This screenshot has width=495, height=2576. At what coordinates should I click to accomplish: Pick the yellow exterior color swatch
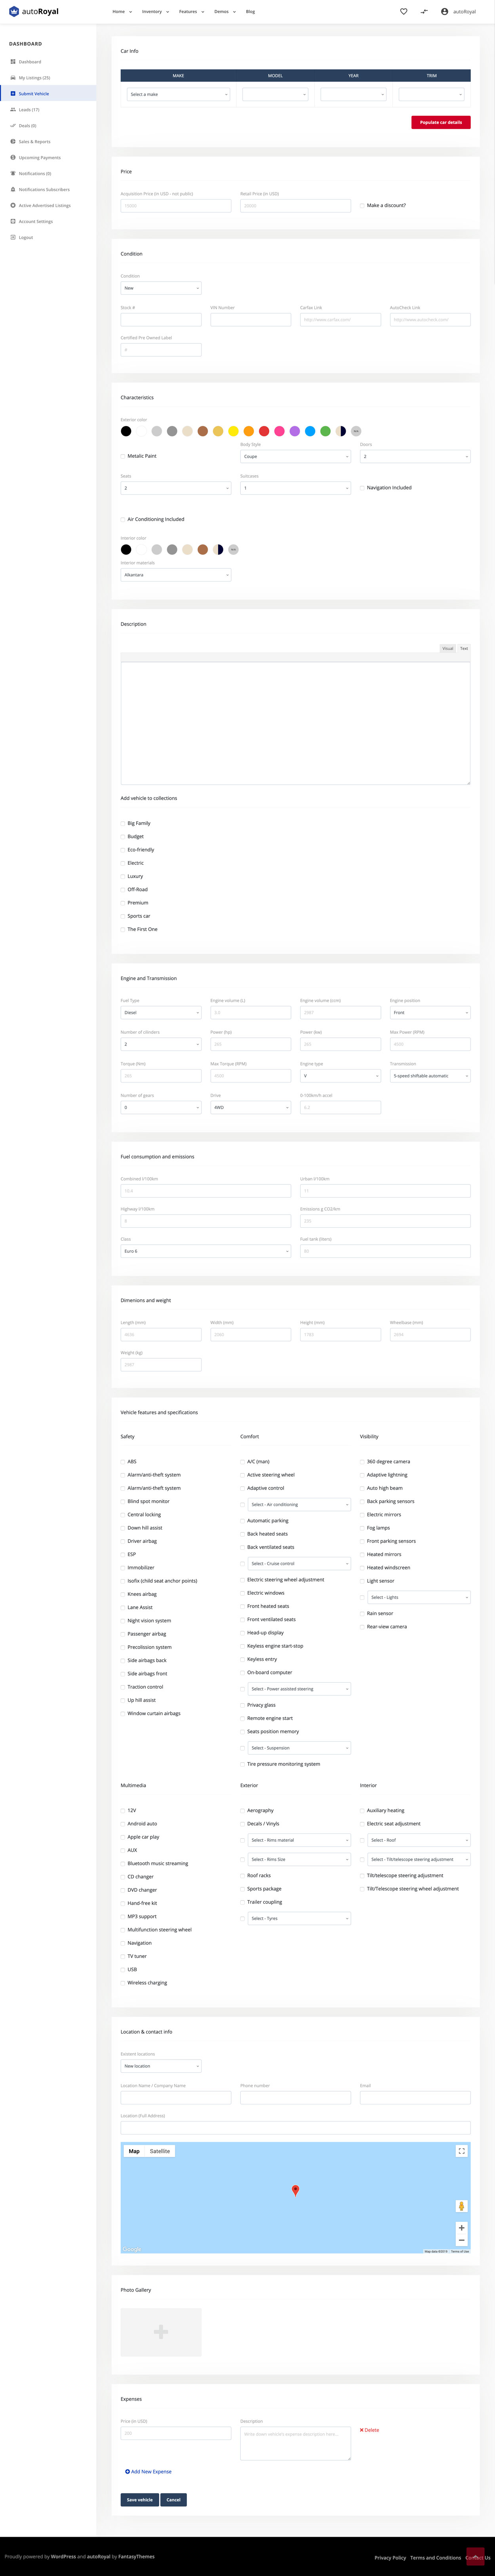(x=234, y=431)
